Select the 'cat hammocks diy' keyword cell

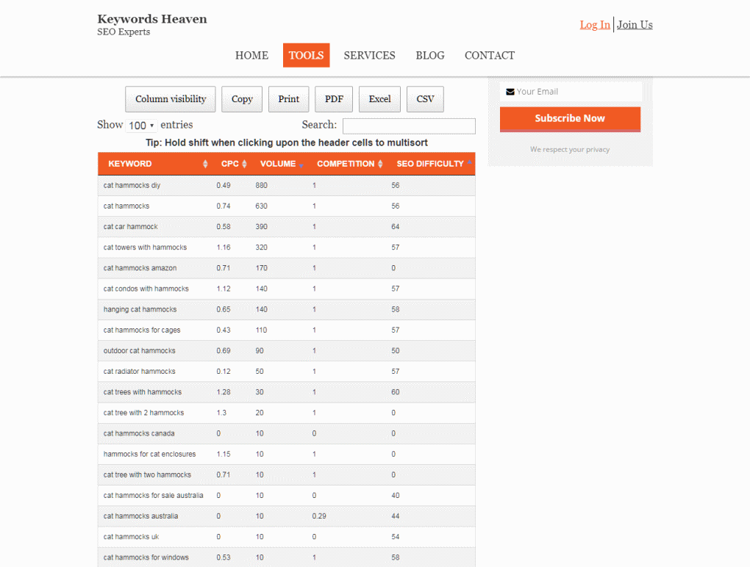(132, 185)
